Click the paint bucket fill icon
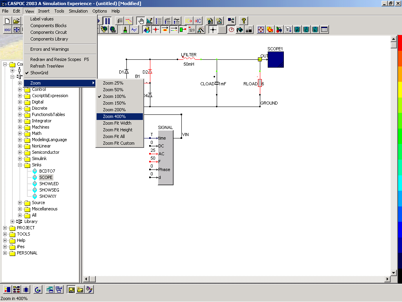The image size is (402, 302). pos(240,30)
